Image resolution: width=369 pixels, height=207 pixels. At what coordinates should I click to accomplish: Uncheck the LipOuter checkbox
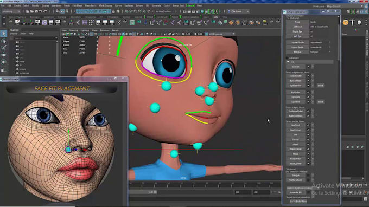[308, 92]
